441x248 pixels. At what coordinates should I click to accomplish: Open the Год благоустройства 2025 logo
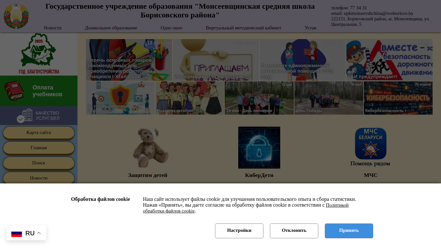click(39, 54)
